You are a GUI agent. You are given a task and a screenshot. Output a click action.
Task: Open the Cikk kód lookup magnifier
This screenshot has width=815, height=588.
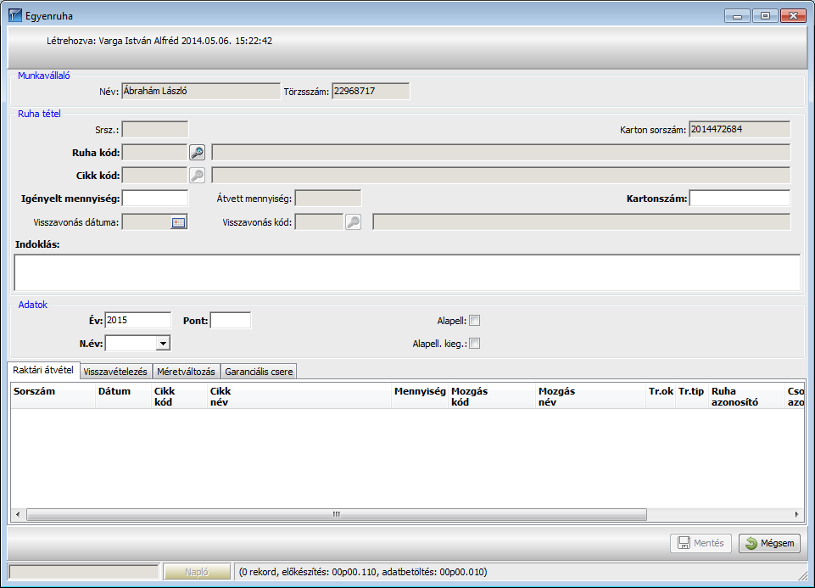(197, 175)
